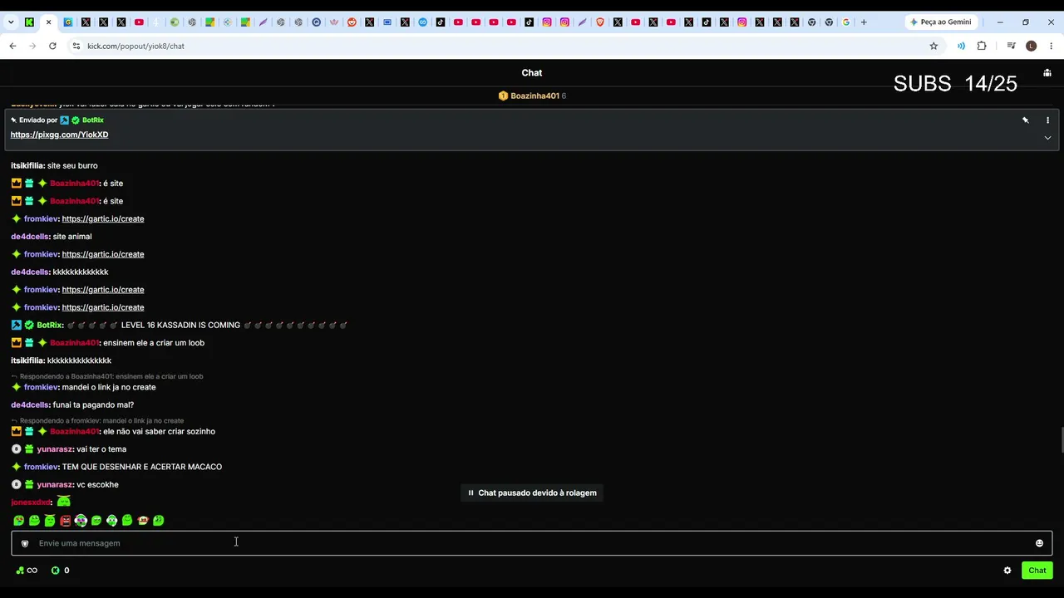
Task: Open the media control icon in toolbar
Action: click(x=1011, y=46)
